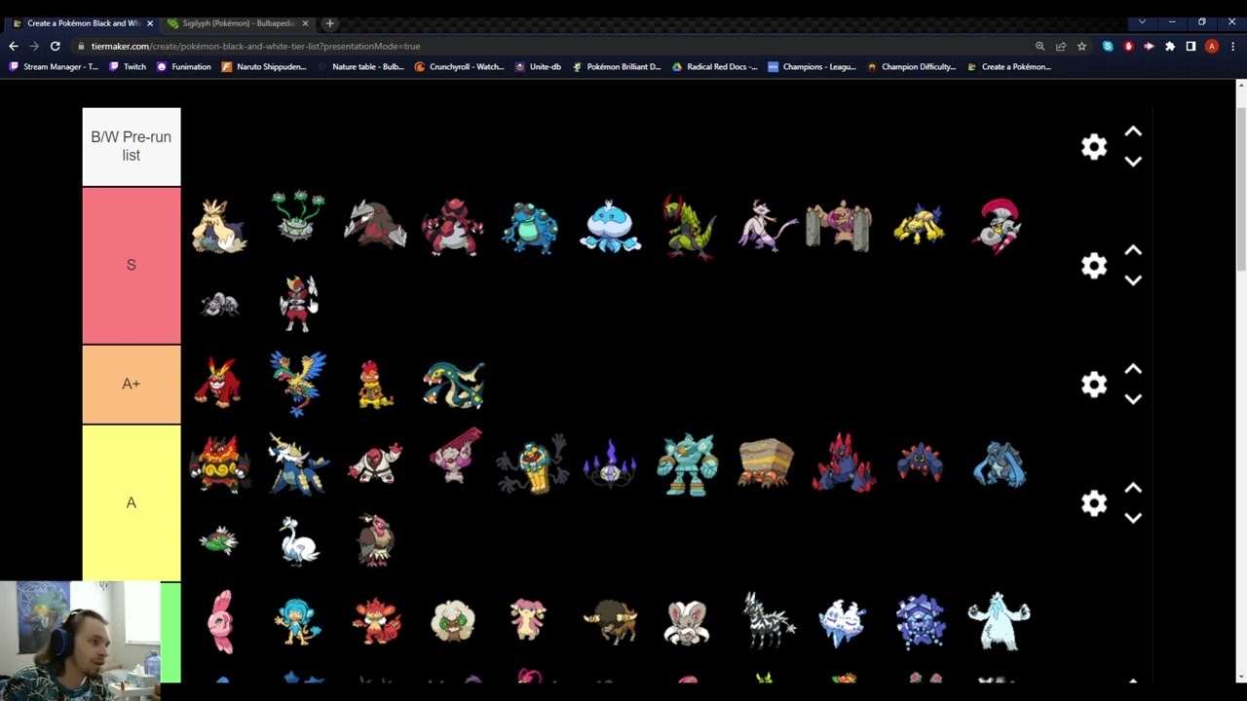This screenshot has height=701, width=1247.
Task: Move the A tier row up
Action: pos(1133,488)
